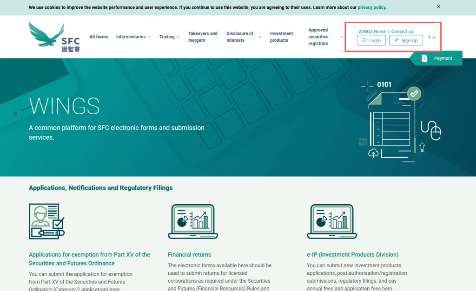
Task: Click the Contact us link
Action: (402, 32)
